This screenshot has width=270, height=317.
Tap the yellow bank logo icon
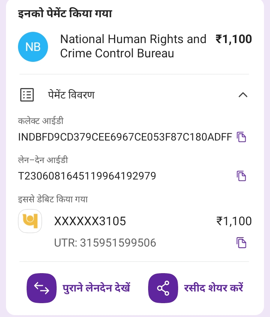pos(30,221)
